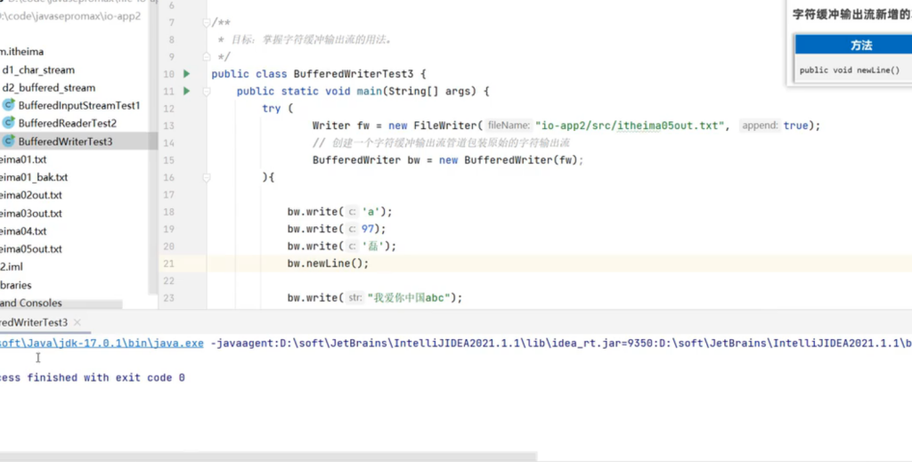The image size is (912, 462).
Task: Click the highlighted bw.newLine() line
Action: point(328,263)
